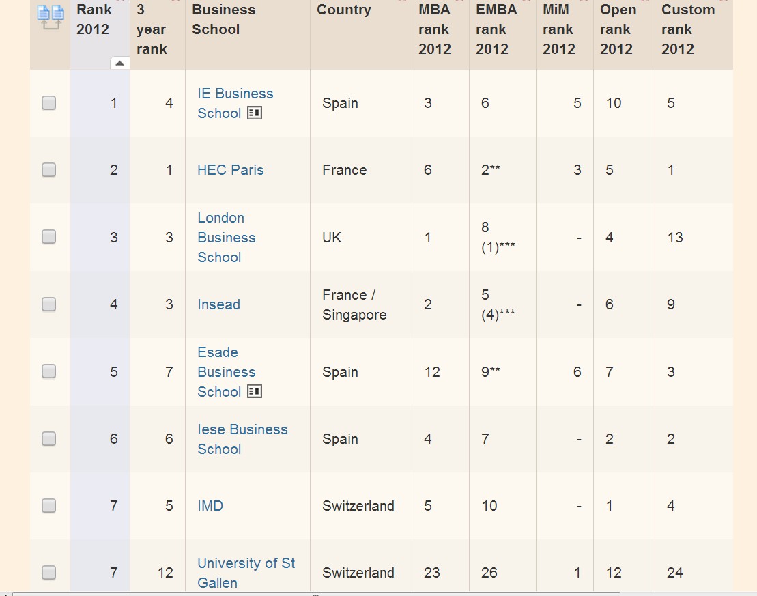Follow the Insead link
The image size is (757, 596).
click(218, 304)
